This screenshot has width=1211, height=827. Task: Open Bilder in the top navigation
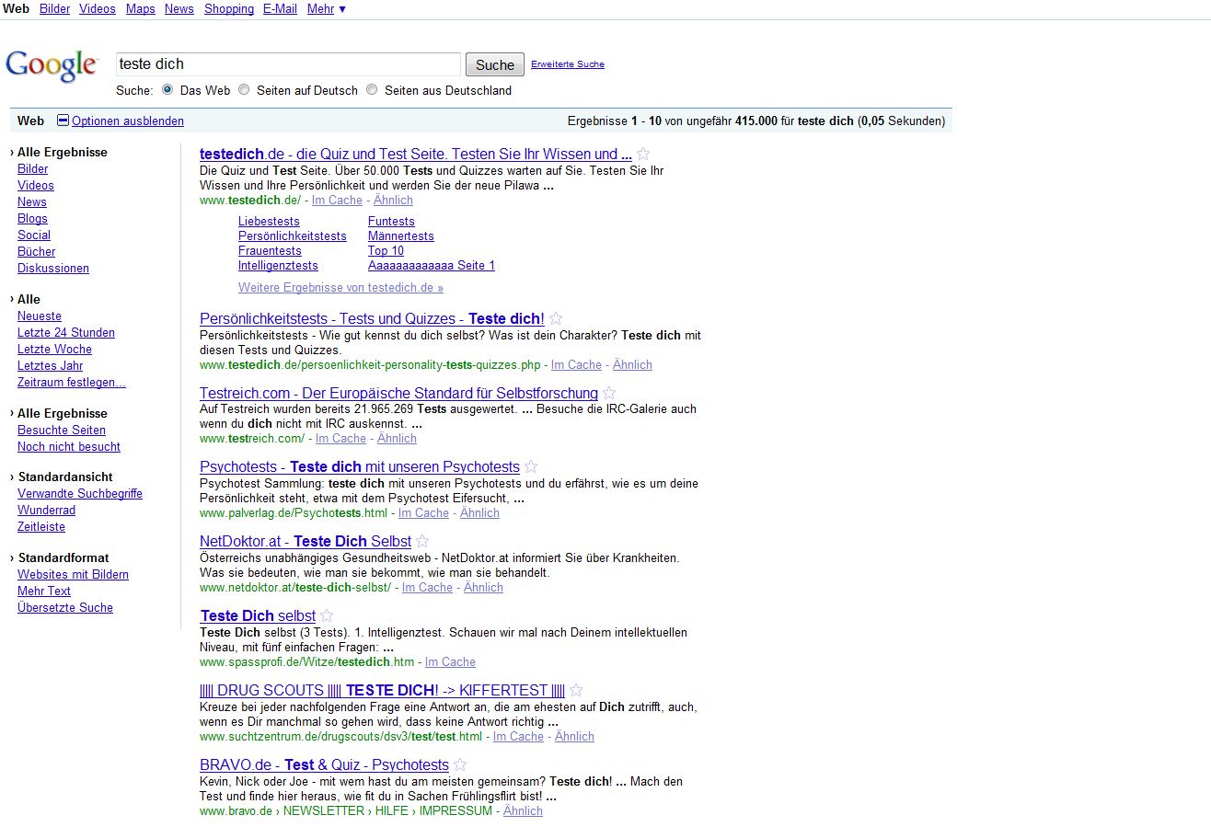54,8
